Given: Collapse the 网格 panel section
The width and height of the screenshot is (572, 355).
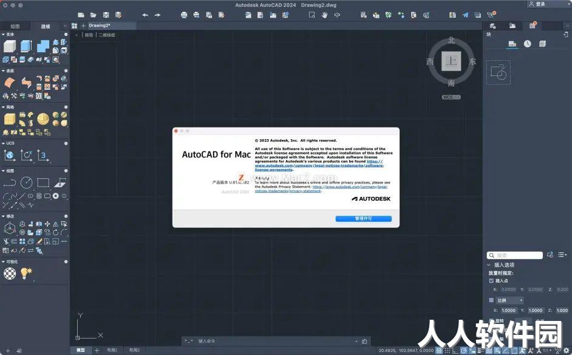Looking at the screenshot, I should (x=3, y=107).
